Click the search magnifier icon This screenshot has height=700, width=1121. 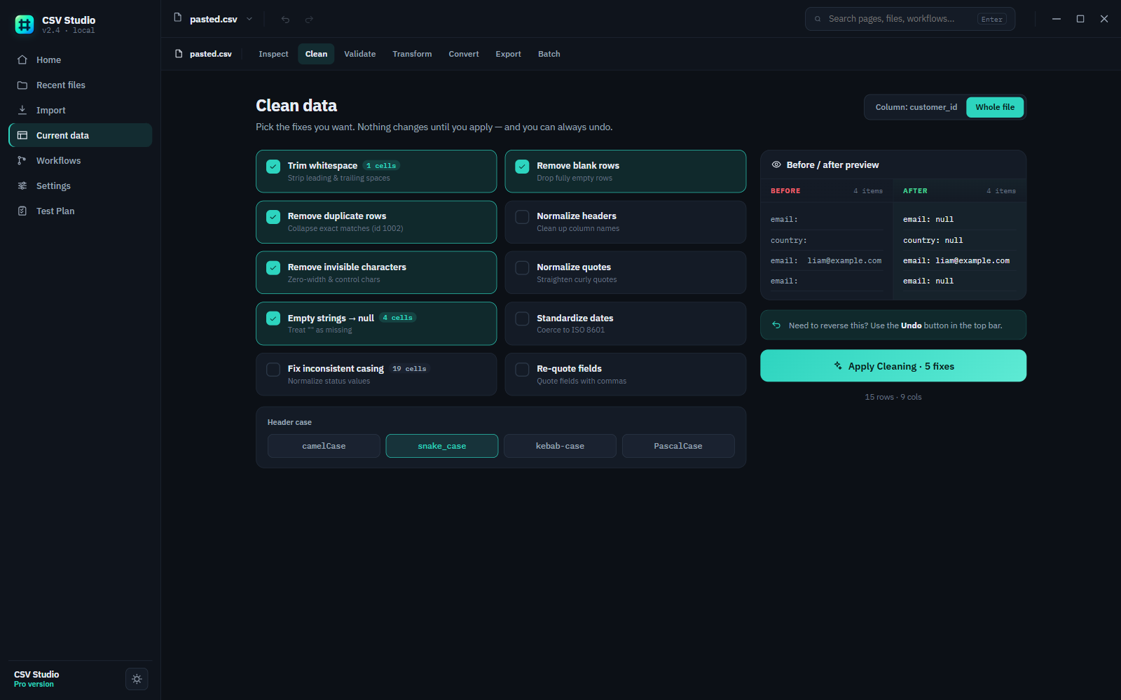818,19
